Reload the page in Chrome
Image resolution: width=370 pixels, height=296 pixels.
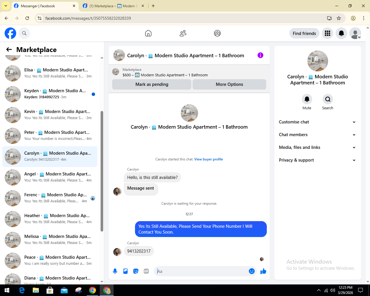[x=27, y=18]
